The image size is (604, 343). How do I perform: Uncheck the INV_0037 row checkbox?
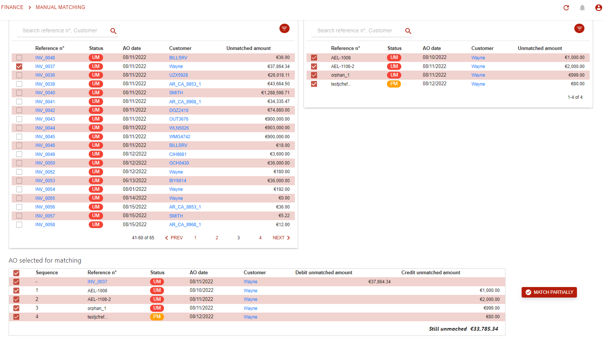pyautogui.click(x=19, y=66)
